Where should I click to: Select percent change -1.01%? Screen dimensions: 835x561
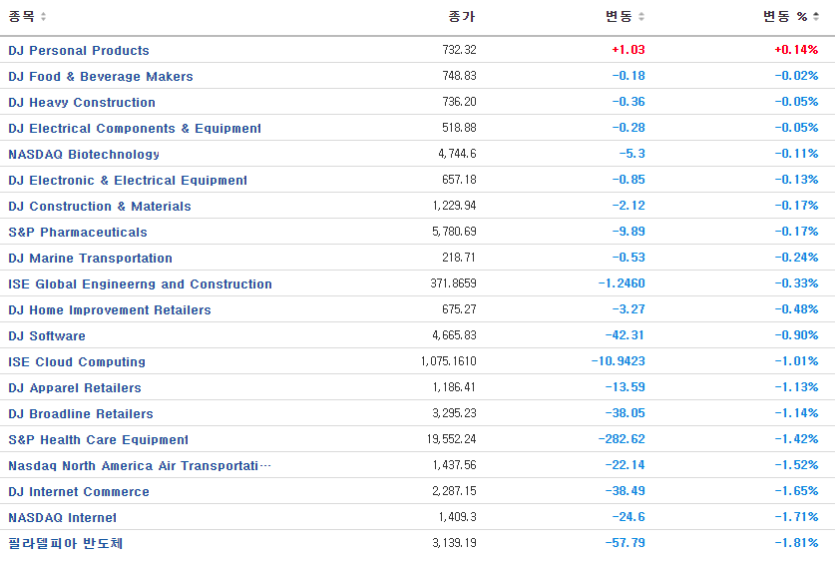tap(796, 361)
